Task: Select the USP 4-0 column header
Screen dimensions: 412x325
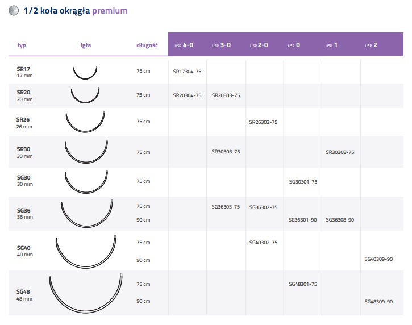Action: [x=187, y=45]
